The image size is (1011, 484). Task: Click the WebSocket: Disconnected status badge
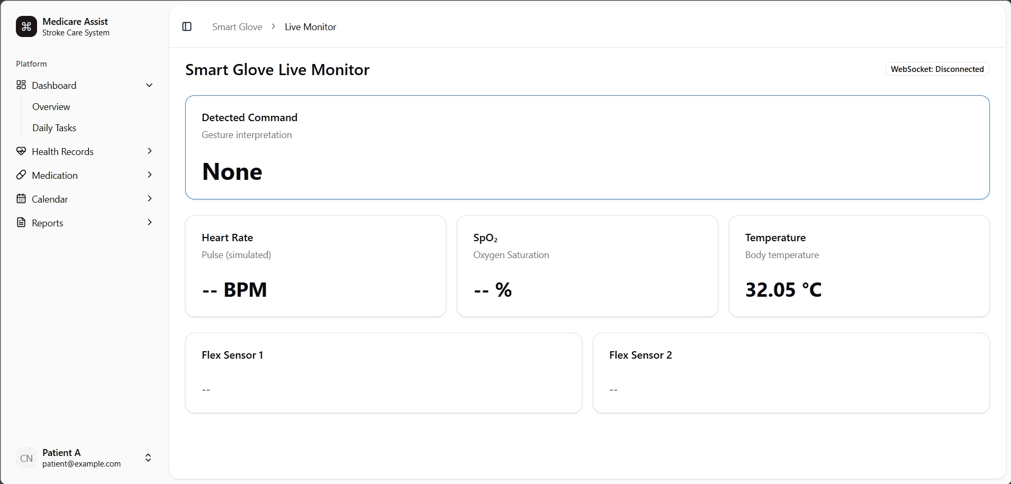pos(937,69)
